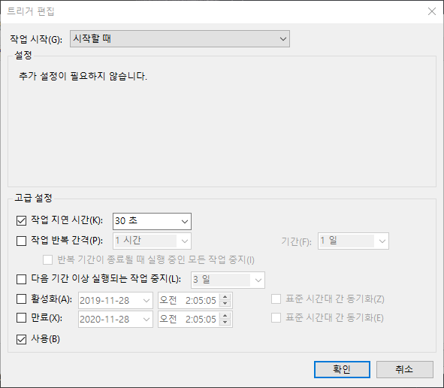
Task: Check 반복 기간이 종료될 때 실행 중인 모든 작업 중지
Action: (47, 259)
